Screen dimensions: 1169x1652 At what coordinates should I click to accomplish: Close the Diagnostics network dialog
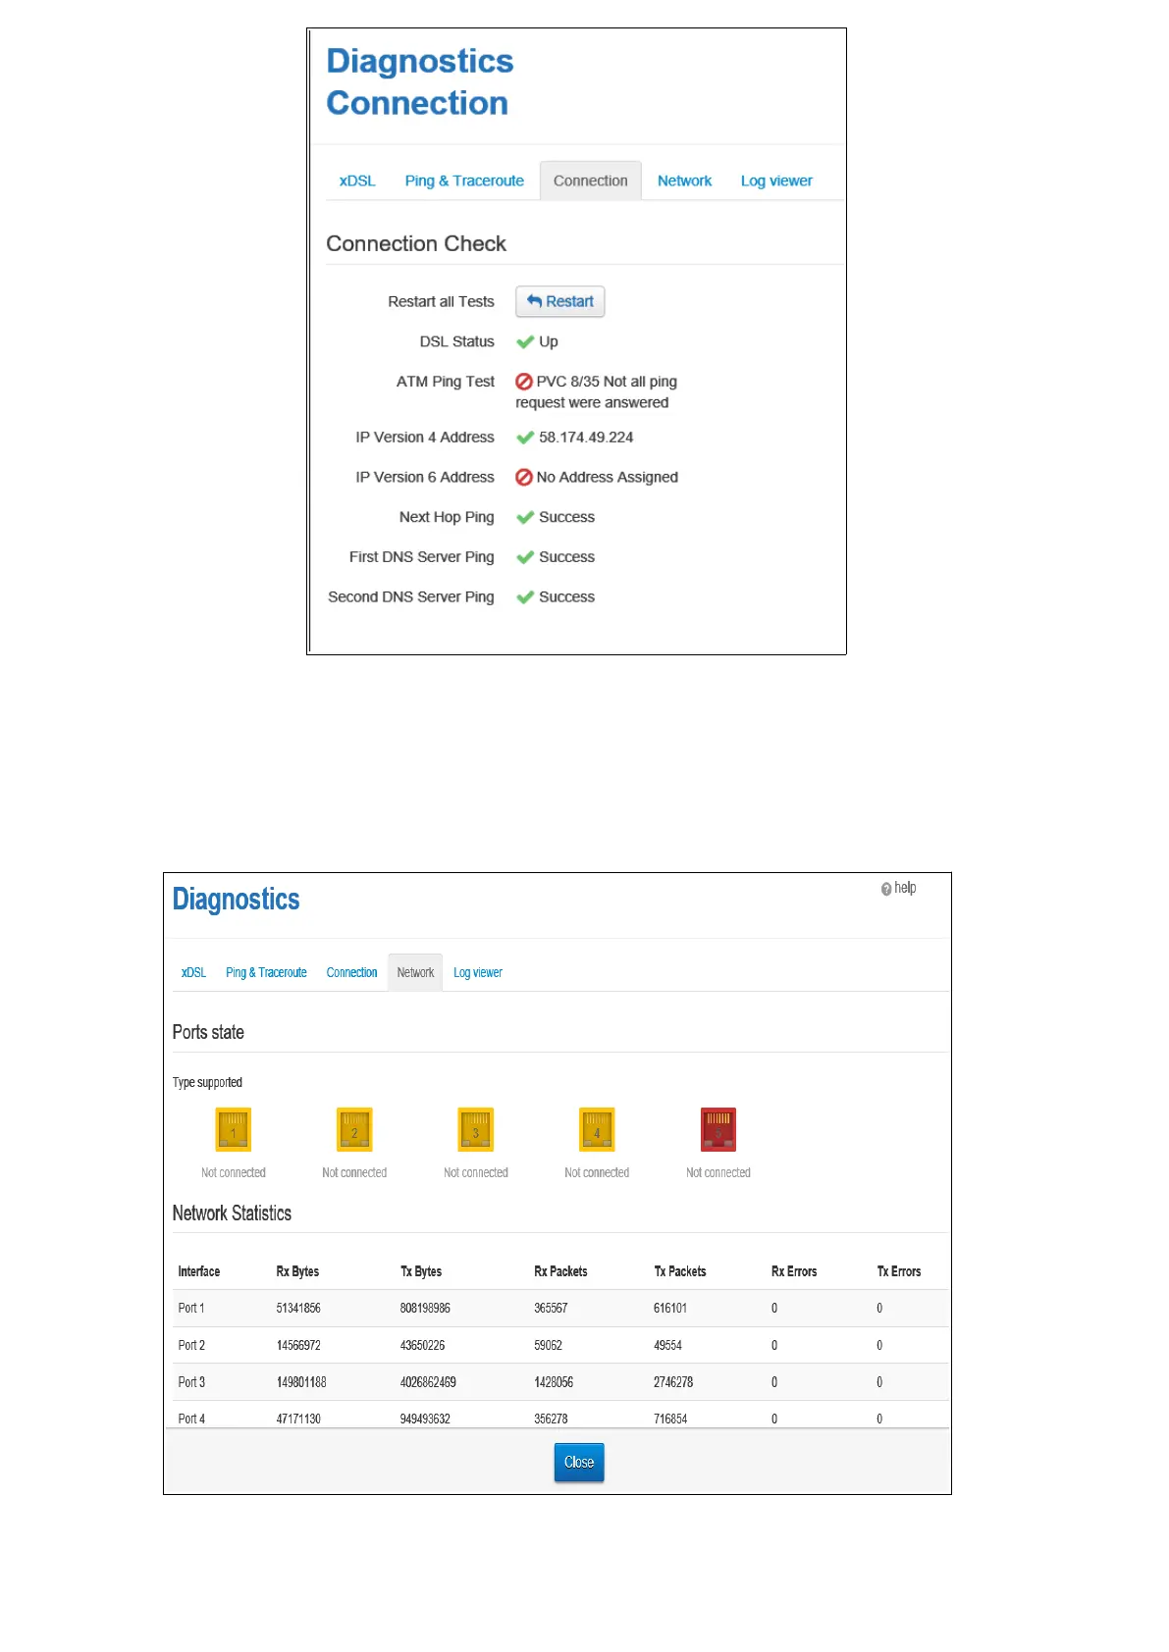point(579,1463)
